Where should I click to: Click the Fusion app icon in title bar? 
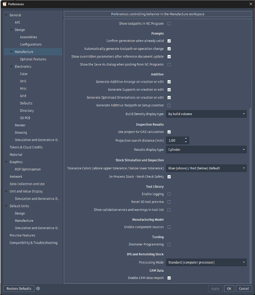click(4, 4)
